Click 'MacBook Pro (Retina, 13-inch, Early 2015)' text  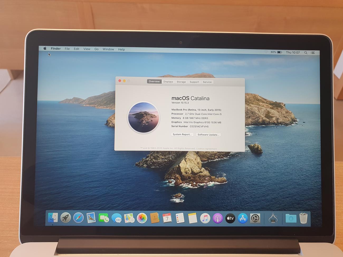tap(196, 110)
